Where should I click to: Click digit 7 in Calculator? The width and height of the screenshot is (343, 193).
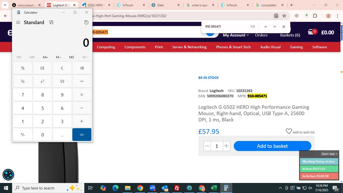23,95
